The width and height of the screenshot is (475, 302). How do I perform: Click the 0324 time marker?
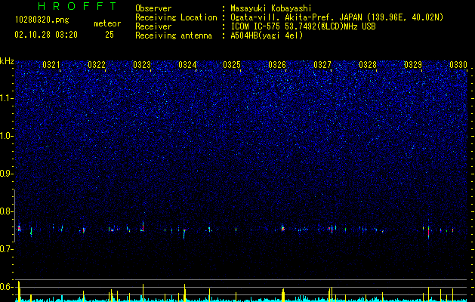[x=187, y=65]
